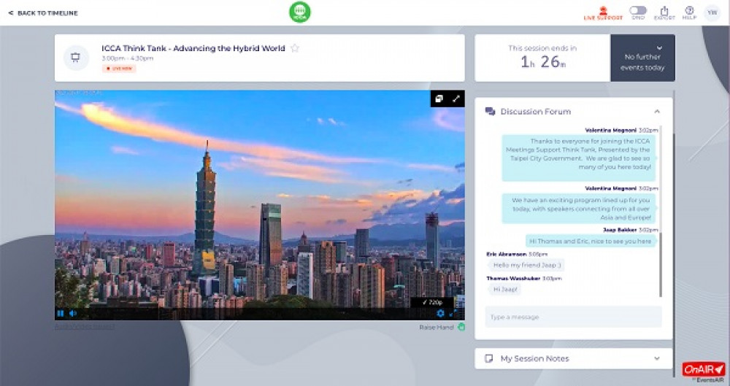This screenshot has height=386, width=730.
Task: Expand the 'No further events today' dropdown
Action: click(643, 58)
